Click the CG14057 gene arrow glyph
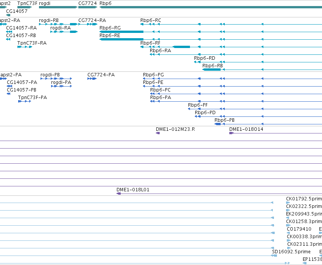 point(8,15)
